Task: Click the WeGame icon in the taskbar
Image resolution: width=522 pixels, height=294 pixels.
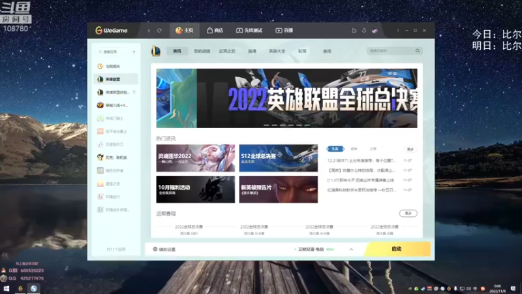Action: [20, 289]
